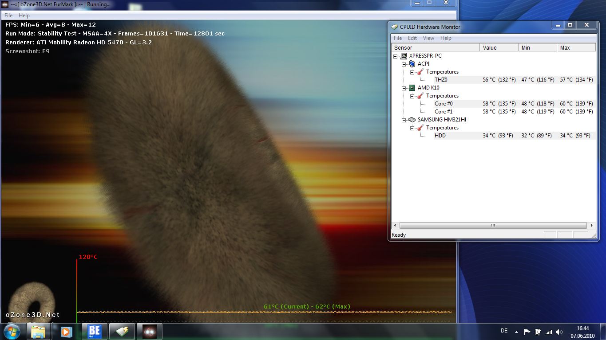Click the thermometer icon under SAMSUNG HM321HI

pos(420,128)
